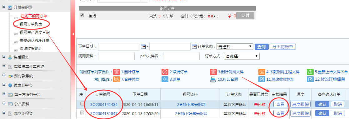Click the download stencil engineering file icon
This screenshot has width=349, height=119.
[262, 72]
